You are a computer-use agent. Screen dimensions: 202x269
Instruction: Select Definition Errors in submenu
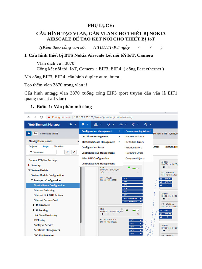coord(138,142)
